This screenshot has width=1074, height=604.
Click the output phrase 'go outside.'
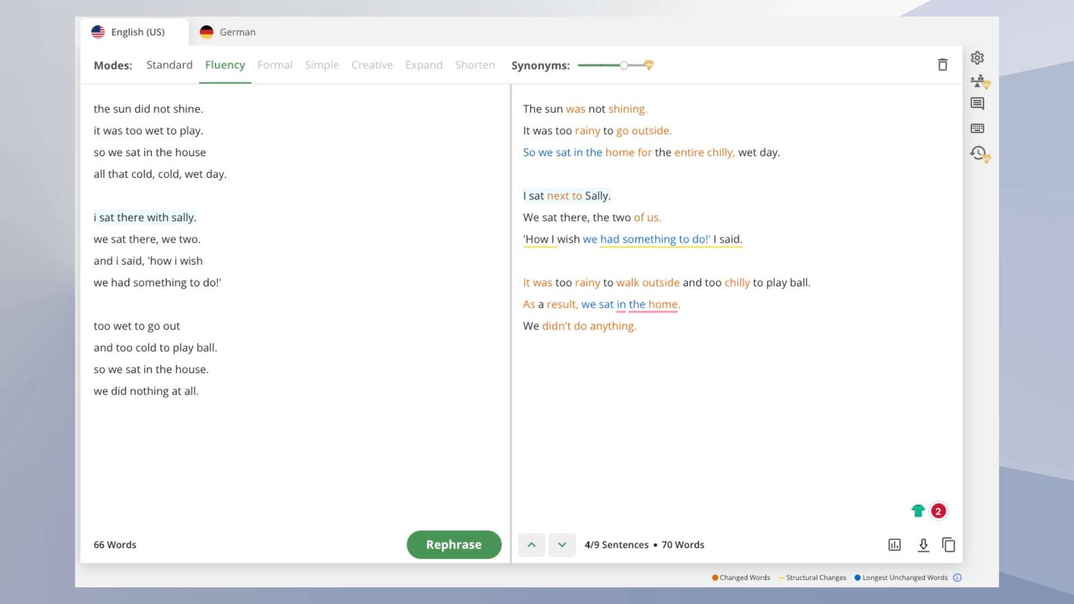coord(644,131)
